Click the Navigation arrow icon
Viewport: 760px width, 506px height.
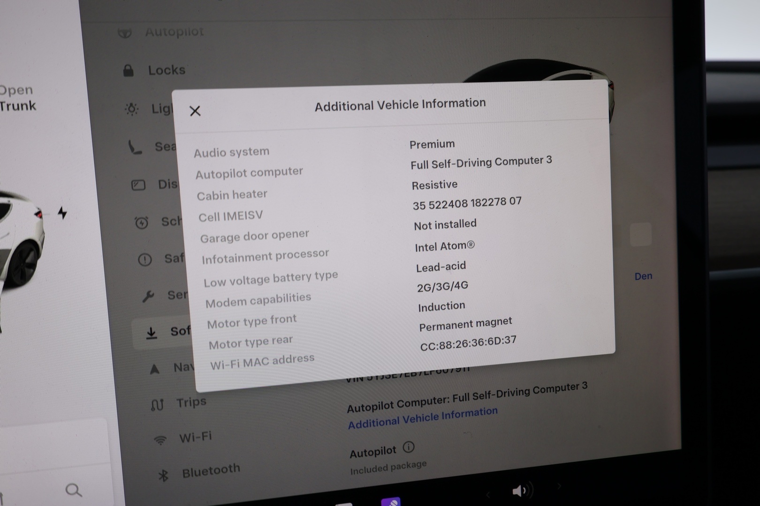154,369
